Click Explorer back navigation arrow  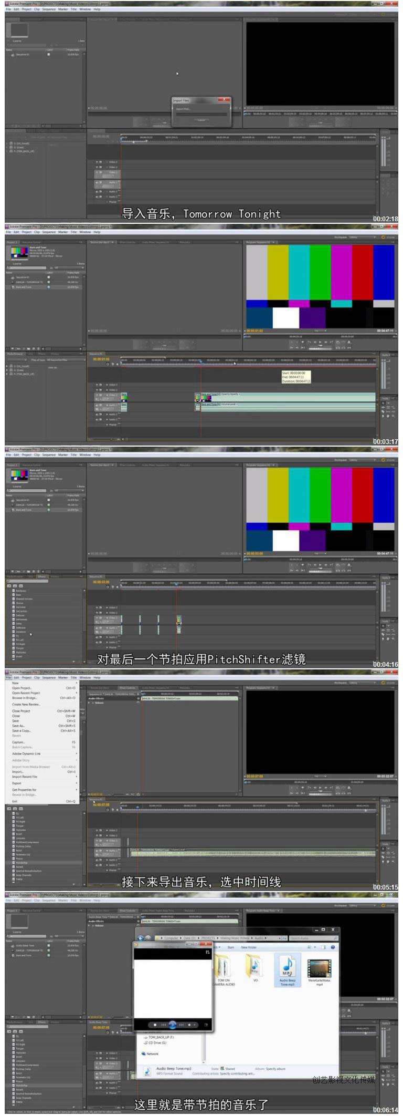[141, 938]
